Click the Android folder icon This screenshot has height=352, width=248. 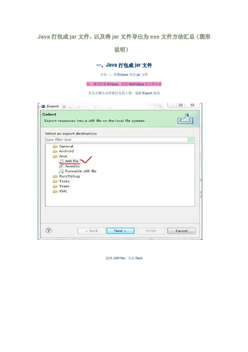click(x=55, y=151)
